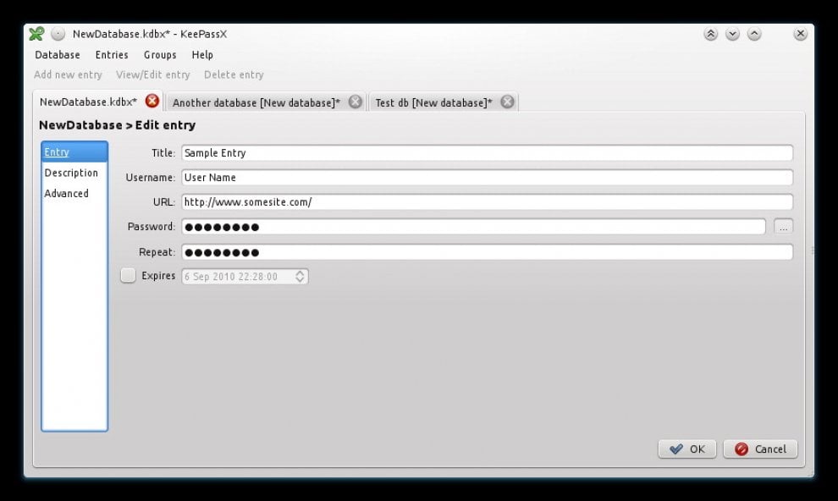Open the Help menu
The image size is (838, 501).
202,54
